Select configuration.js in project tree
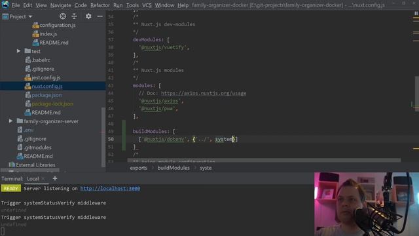This screenshot has height=236, width=419. (x=58, y=25)
